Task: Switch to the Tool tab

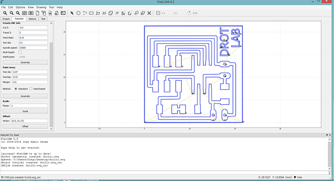Action: (43, 19)
